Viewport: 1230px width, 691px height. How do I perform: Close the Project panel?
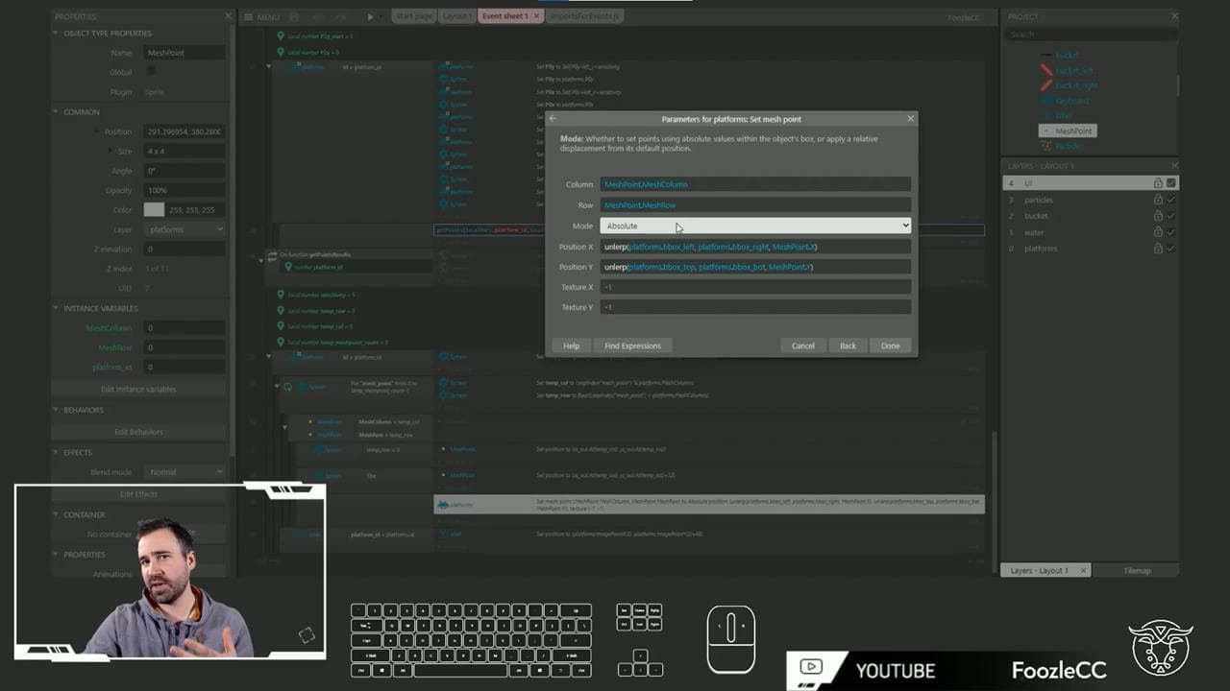click(x=1174, y=16)
